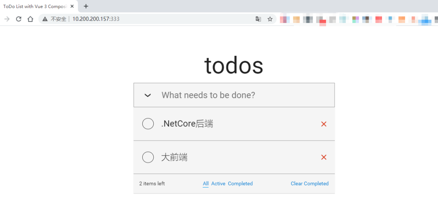
Task: Click the forward navigation arrow
Action: click(x=7, y=19)
